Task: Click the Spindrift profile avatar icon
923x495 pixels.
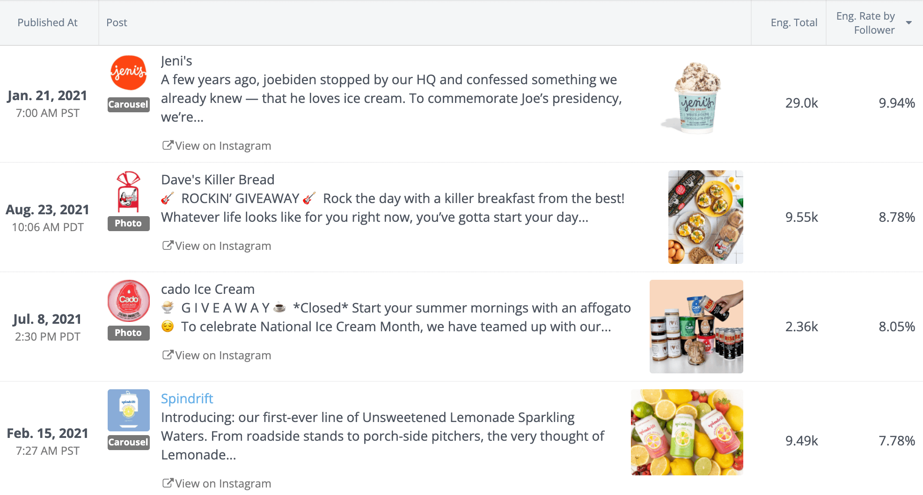Action: [128, 410]
